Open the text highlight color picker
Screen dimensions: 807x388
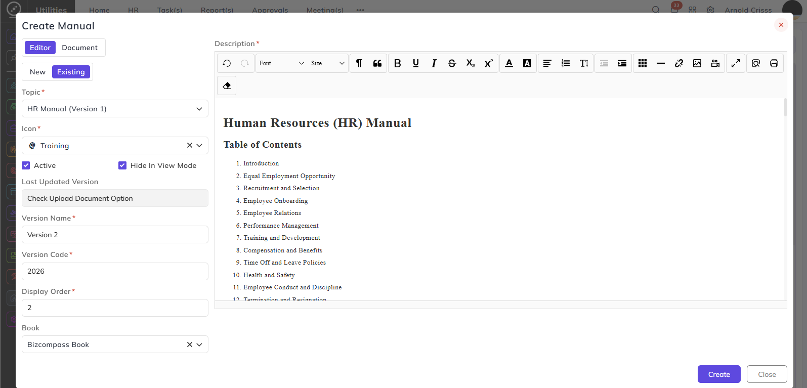(527, 63)
